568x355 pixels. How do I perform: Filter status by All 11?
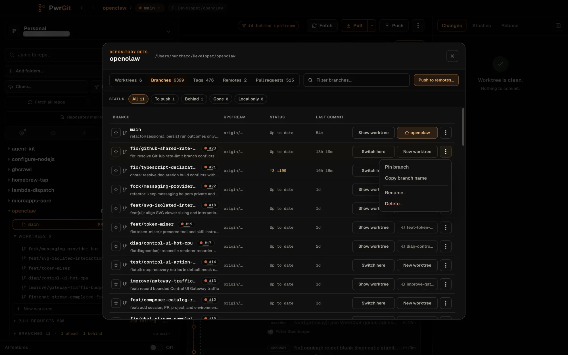(138, 99)
